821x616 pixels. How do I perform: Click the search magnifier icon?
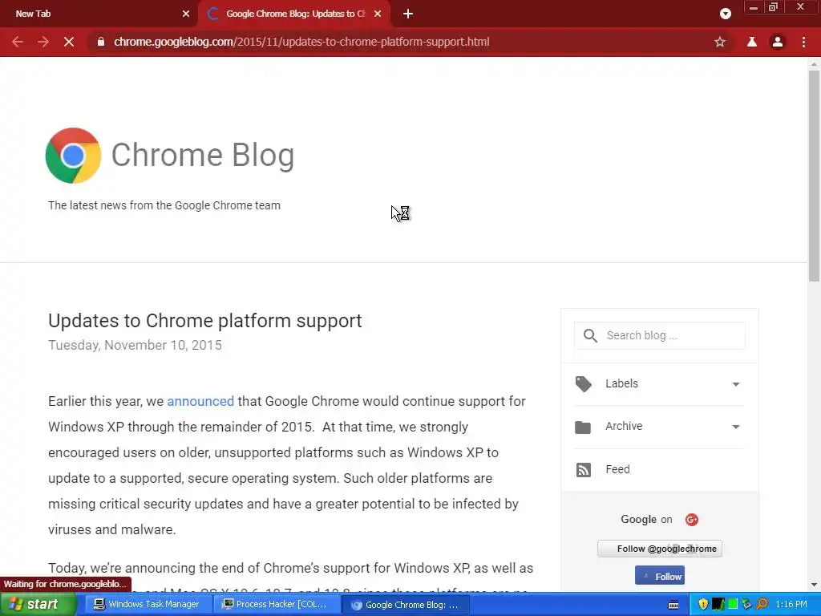(x=590, y=336)
